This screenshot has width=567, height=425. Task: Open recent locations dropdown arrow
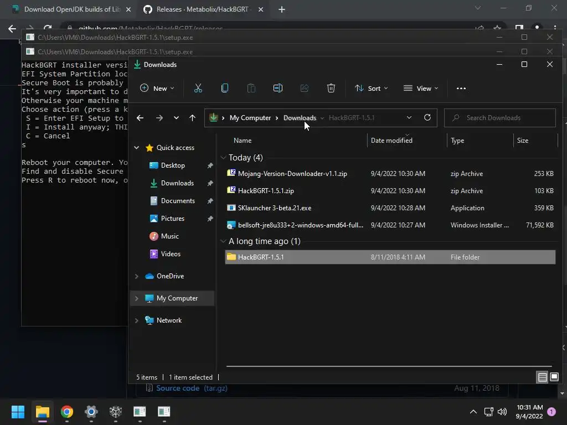tap(176, 118)
